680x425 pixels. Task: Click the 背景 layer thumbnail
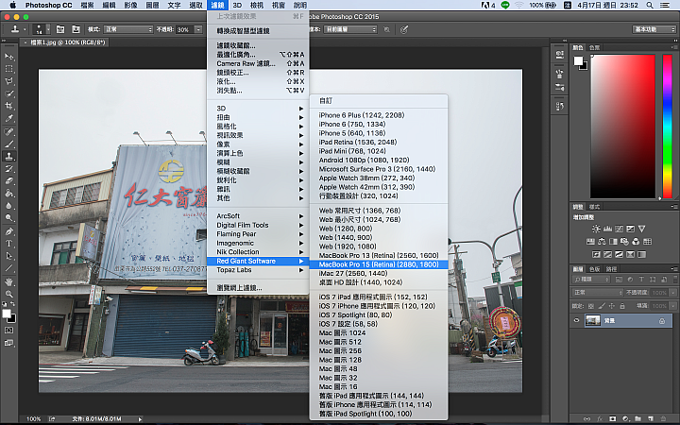[x=592, y=320]
